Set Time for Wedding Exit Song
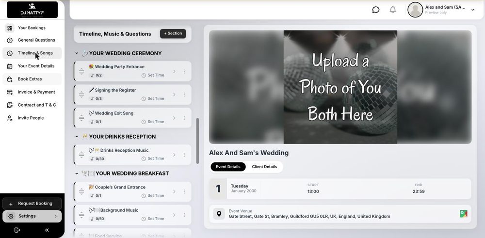The width and height of the screenshot is (485, 238). tap(153, 122)
